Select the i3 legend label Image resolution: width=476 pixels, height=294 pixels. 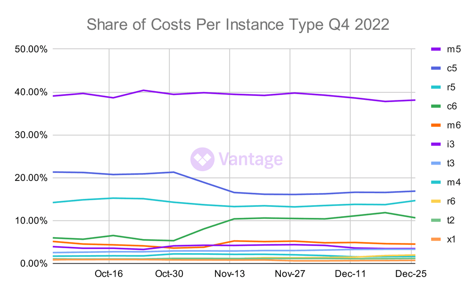tap(451, 144)
